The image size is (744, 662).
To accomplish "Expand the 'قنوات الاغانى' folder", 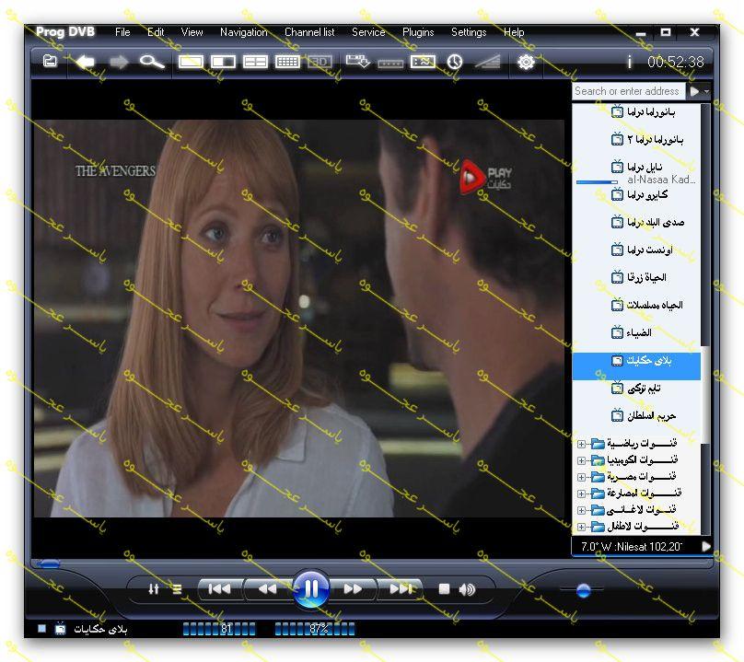I will tap(581, 510).
